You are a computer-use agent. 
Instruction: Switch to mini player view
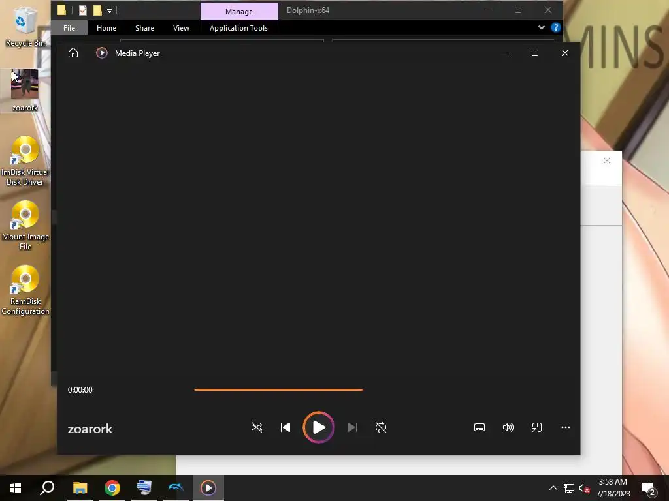tap(537, 427)
